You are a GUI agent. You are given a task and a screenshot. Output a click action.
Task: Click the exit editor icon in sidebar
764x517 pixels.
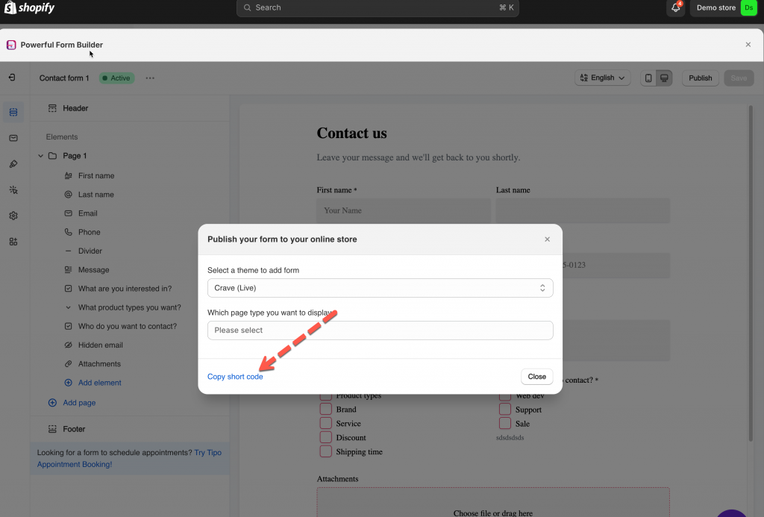[x=13, y=78]
